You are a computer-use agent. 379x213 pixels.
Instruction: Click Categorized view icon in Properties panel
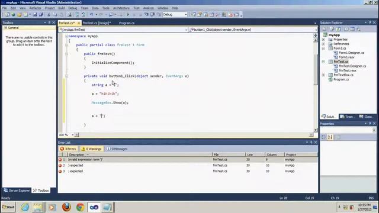tap(324, 137)
